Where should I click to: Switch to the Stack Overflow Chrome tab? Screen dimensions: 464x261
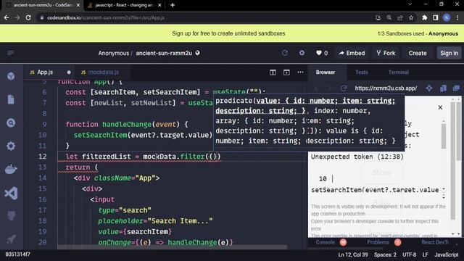click(124, 5)
